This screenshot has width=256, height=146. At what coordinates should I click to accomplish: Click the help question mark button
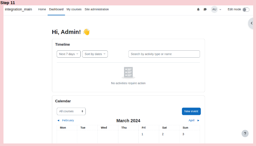(x=245, y=134)
